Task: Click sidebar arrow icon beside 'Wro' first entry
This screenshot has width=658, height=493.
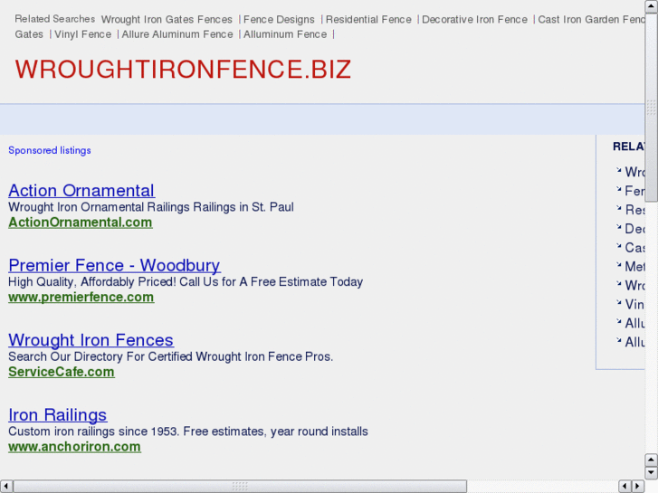Action: pyautogui.click(x=618, y=170)
